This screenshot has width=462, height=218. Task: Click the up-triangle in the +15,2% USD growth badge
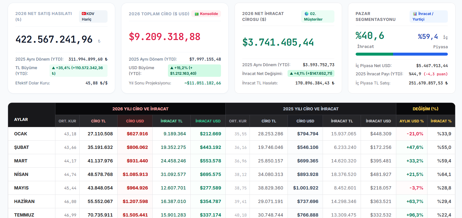[x=172, y=68]
